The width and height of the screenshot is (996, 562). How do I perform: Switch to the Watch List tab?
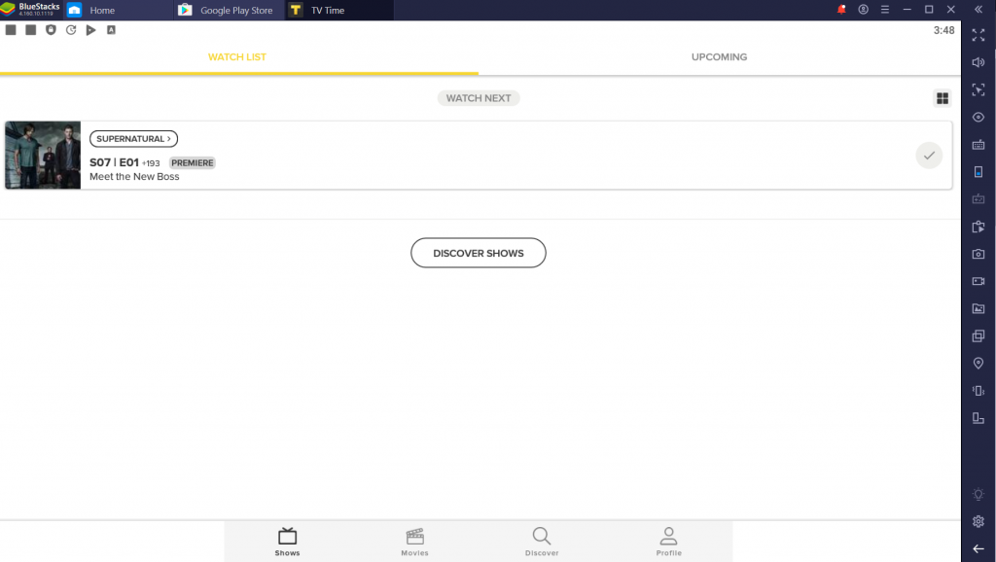(x=237, y=57)
